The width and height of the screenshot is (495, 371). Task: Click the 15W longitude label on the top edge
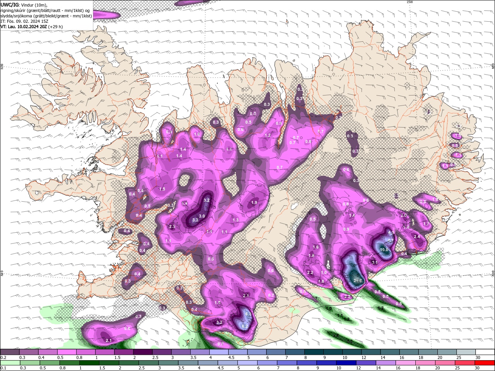410,2
